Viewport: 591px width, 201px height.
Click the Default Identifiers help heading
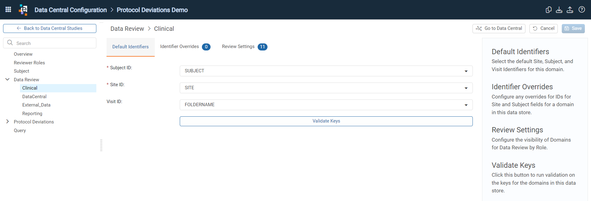coord(520,52)
